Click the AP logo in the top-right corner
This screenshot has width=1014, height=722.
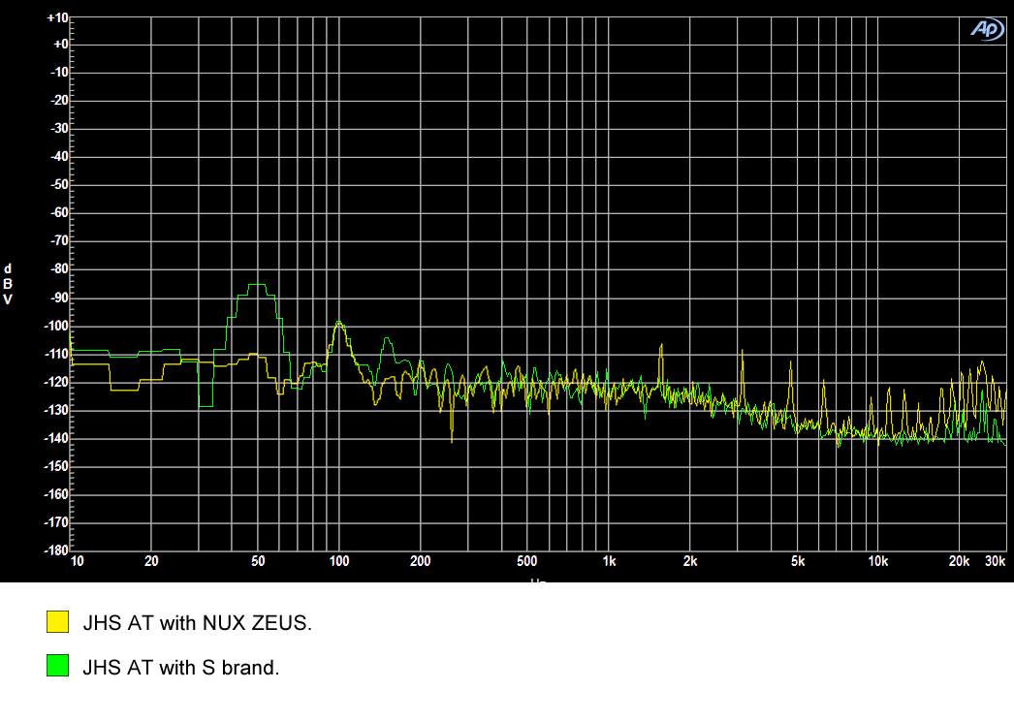[x=987, y=29]
